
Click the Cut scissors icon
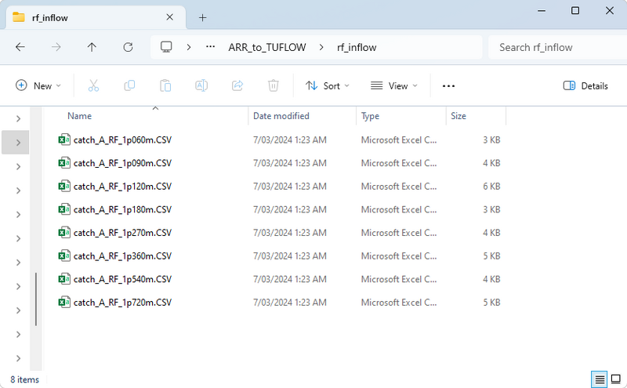[x=93, y=85]
